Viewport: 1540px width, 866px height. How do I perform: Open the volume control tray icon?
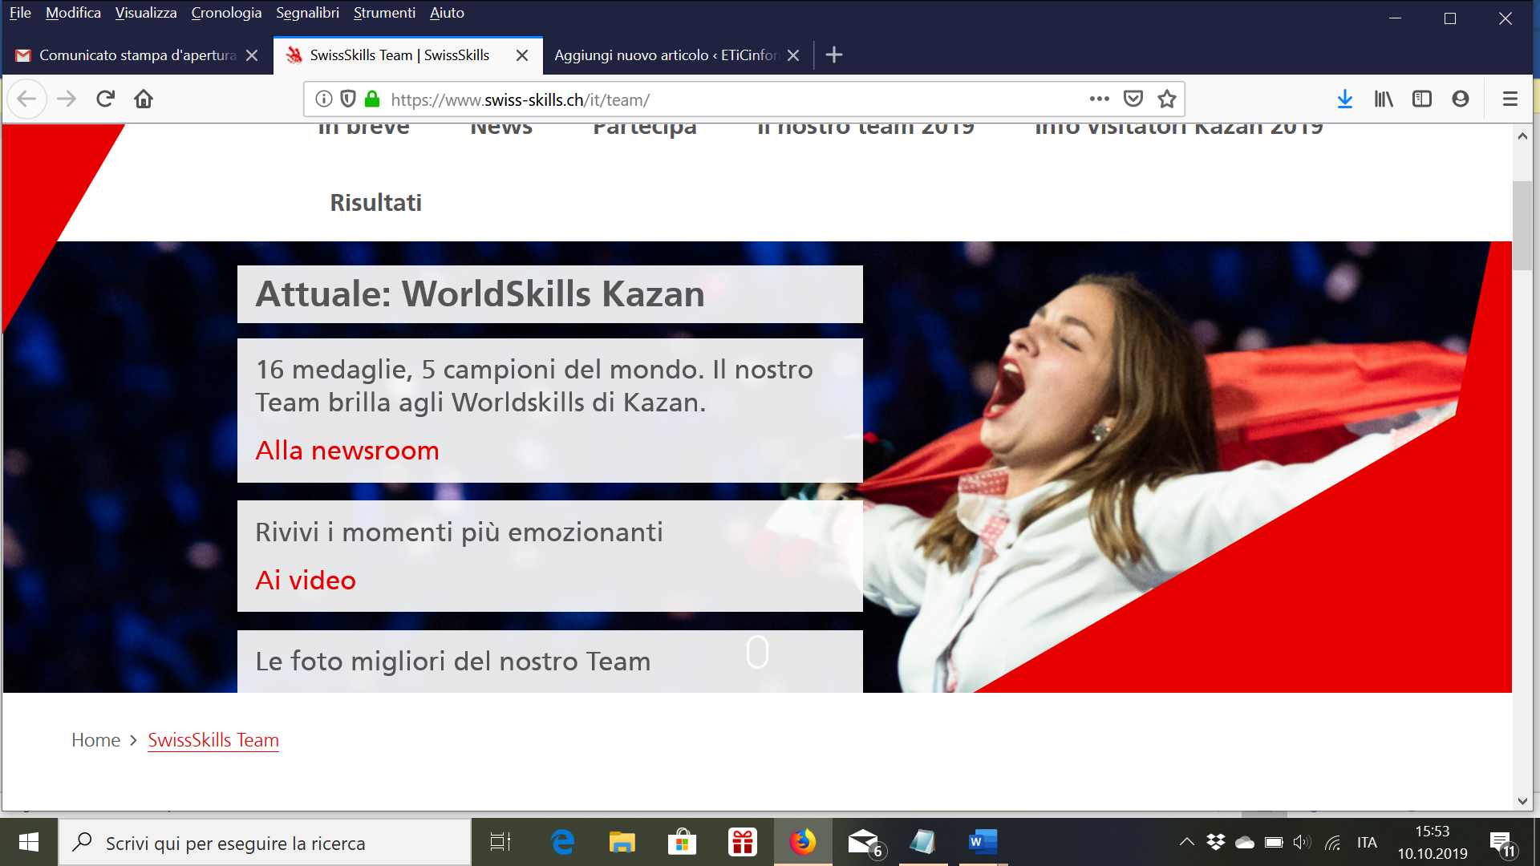click(x=1302, y=842)
